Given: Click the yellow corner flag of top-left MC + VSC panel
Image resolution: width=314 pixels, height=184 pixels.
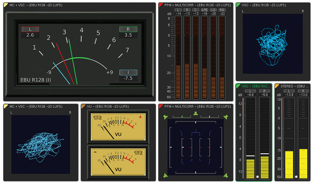Looking at the screenshot, I should point(6,5).
